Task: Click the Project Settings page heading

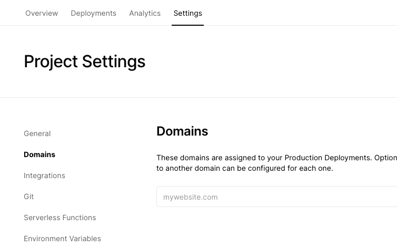Action: click(x=84, y=61)
